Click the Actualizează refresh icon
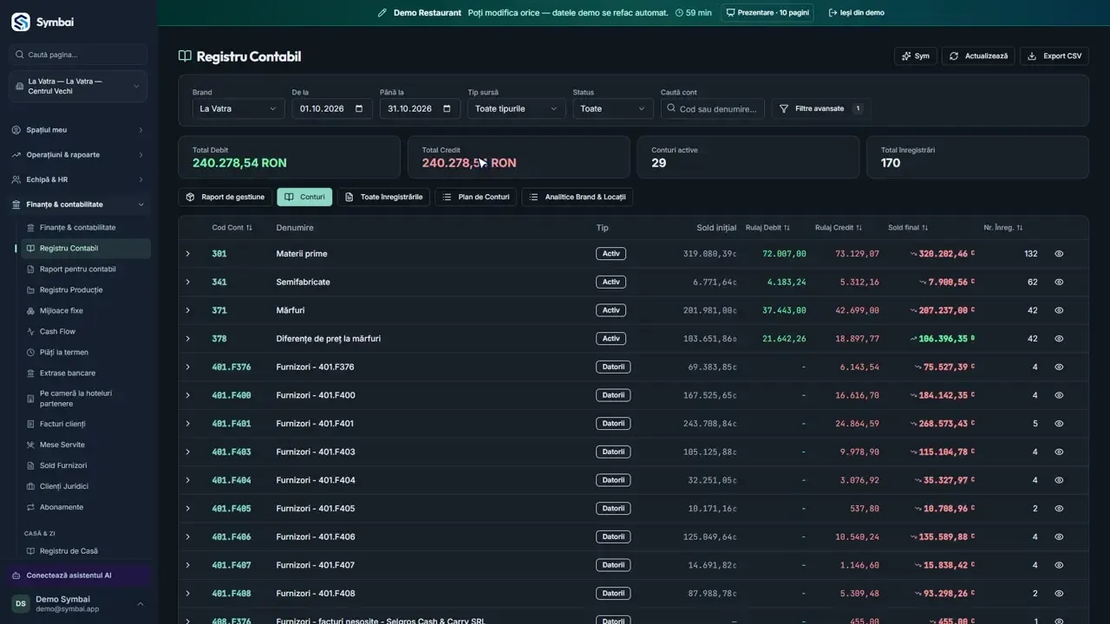This screenshot has width=1110, height=624. (954, 56)
